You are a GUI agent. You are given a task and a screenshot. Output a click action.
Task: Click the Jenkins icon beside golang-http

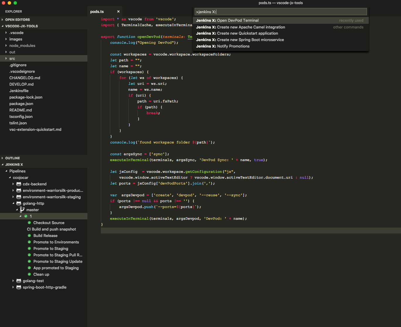(x=19, y=203)
